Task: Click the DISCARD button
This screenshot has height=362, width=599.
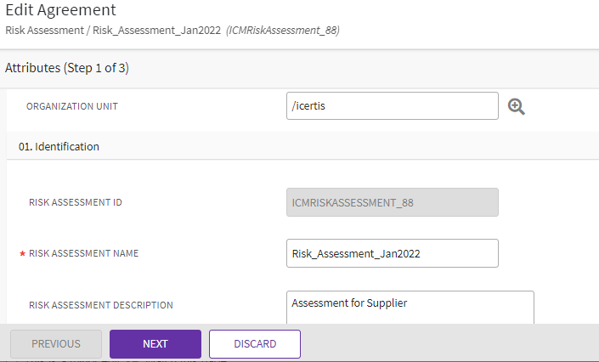Action: click(x=255, y=344)
